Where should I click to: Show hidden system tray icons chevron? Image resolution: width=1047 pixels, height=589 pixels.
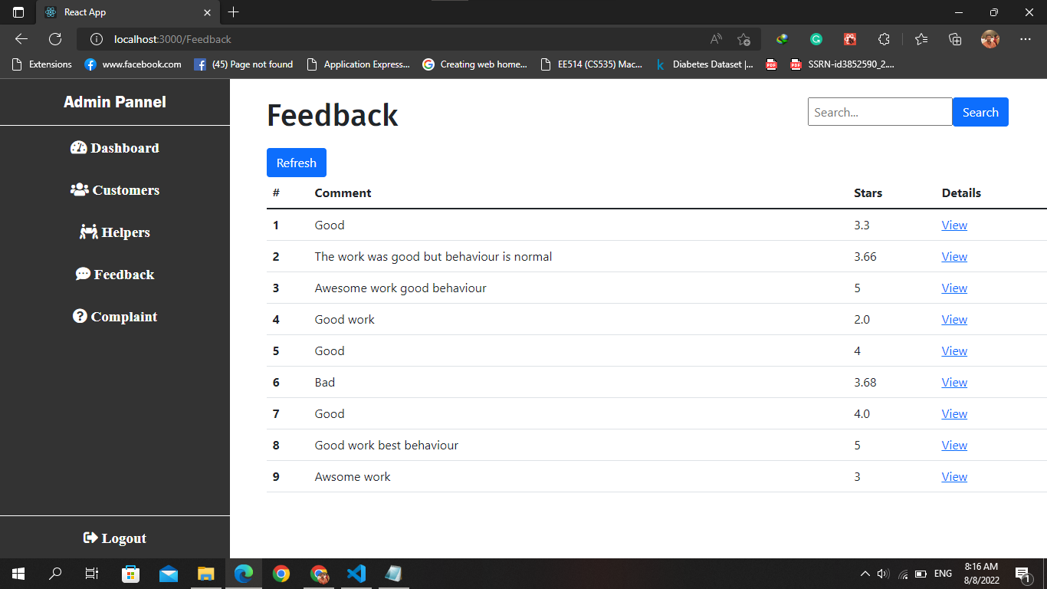click(865, 574)
